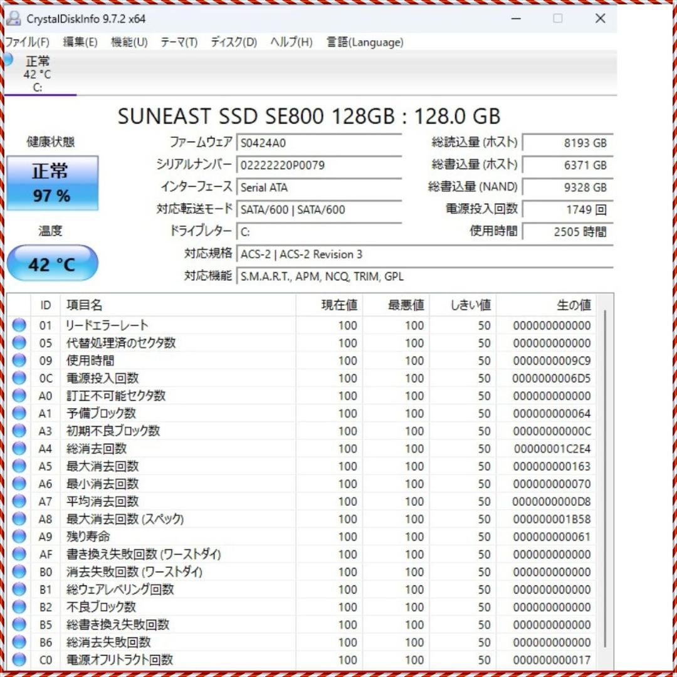Click the raw value 000000001B58
This screenshot has width=677, height=677.
pyautogui.click(x=552, y=519)
